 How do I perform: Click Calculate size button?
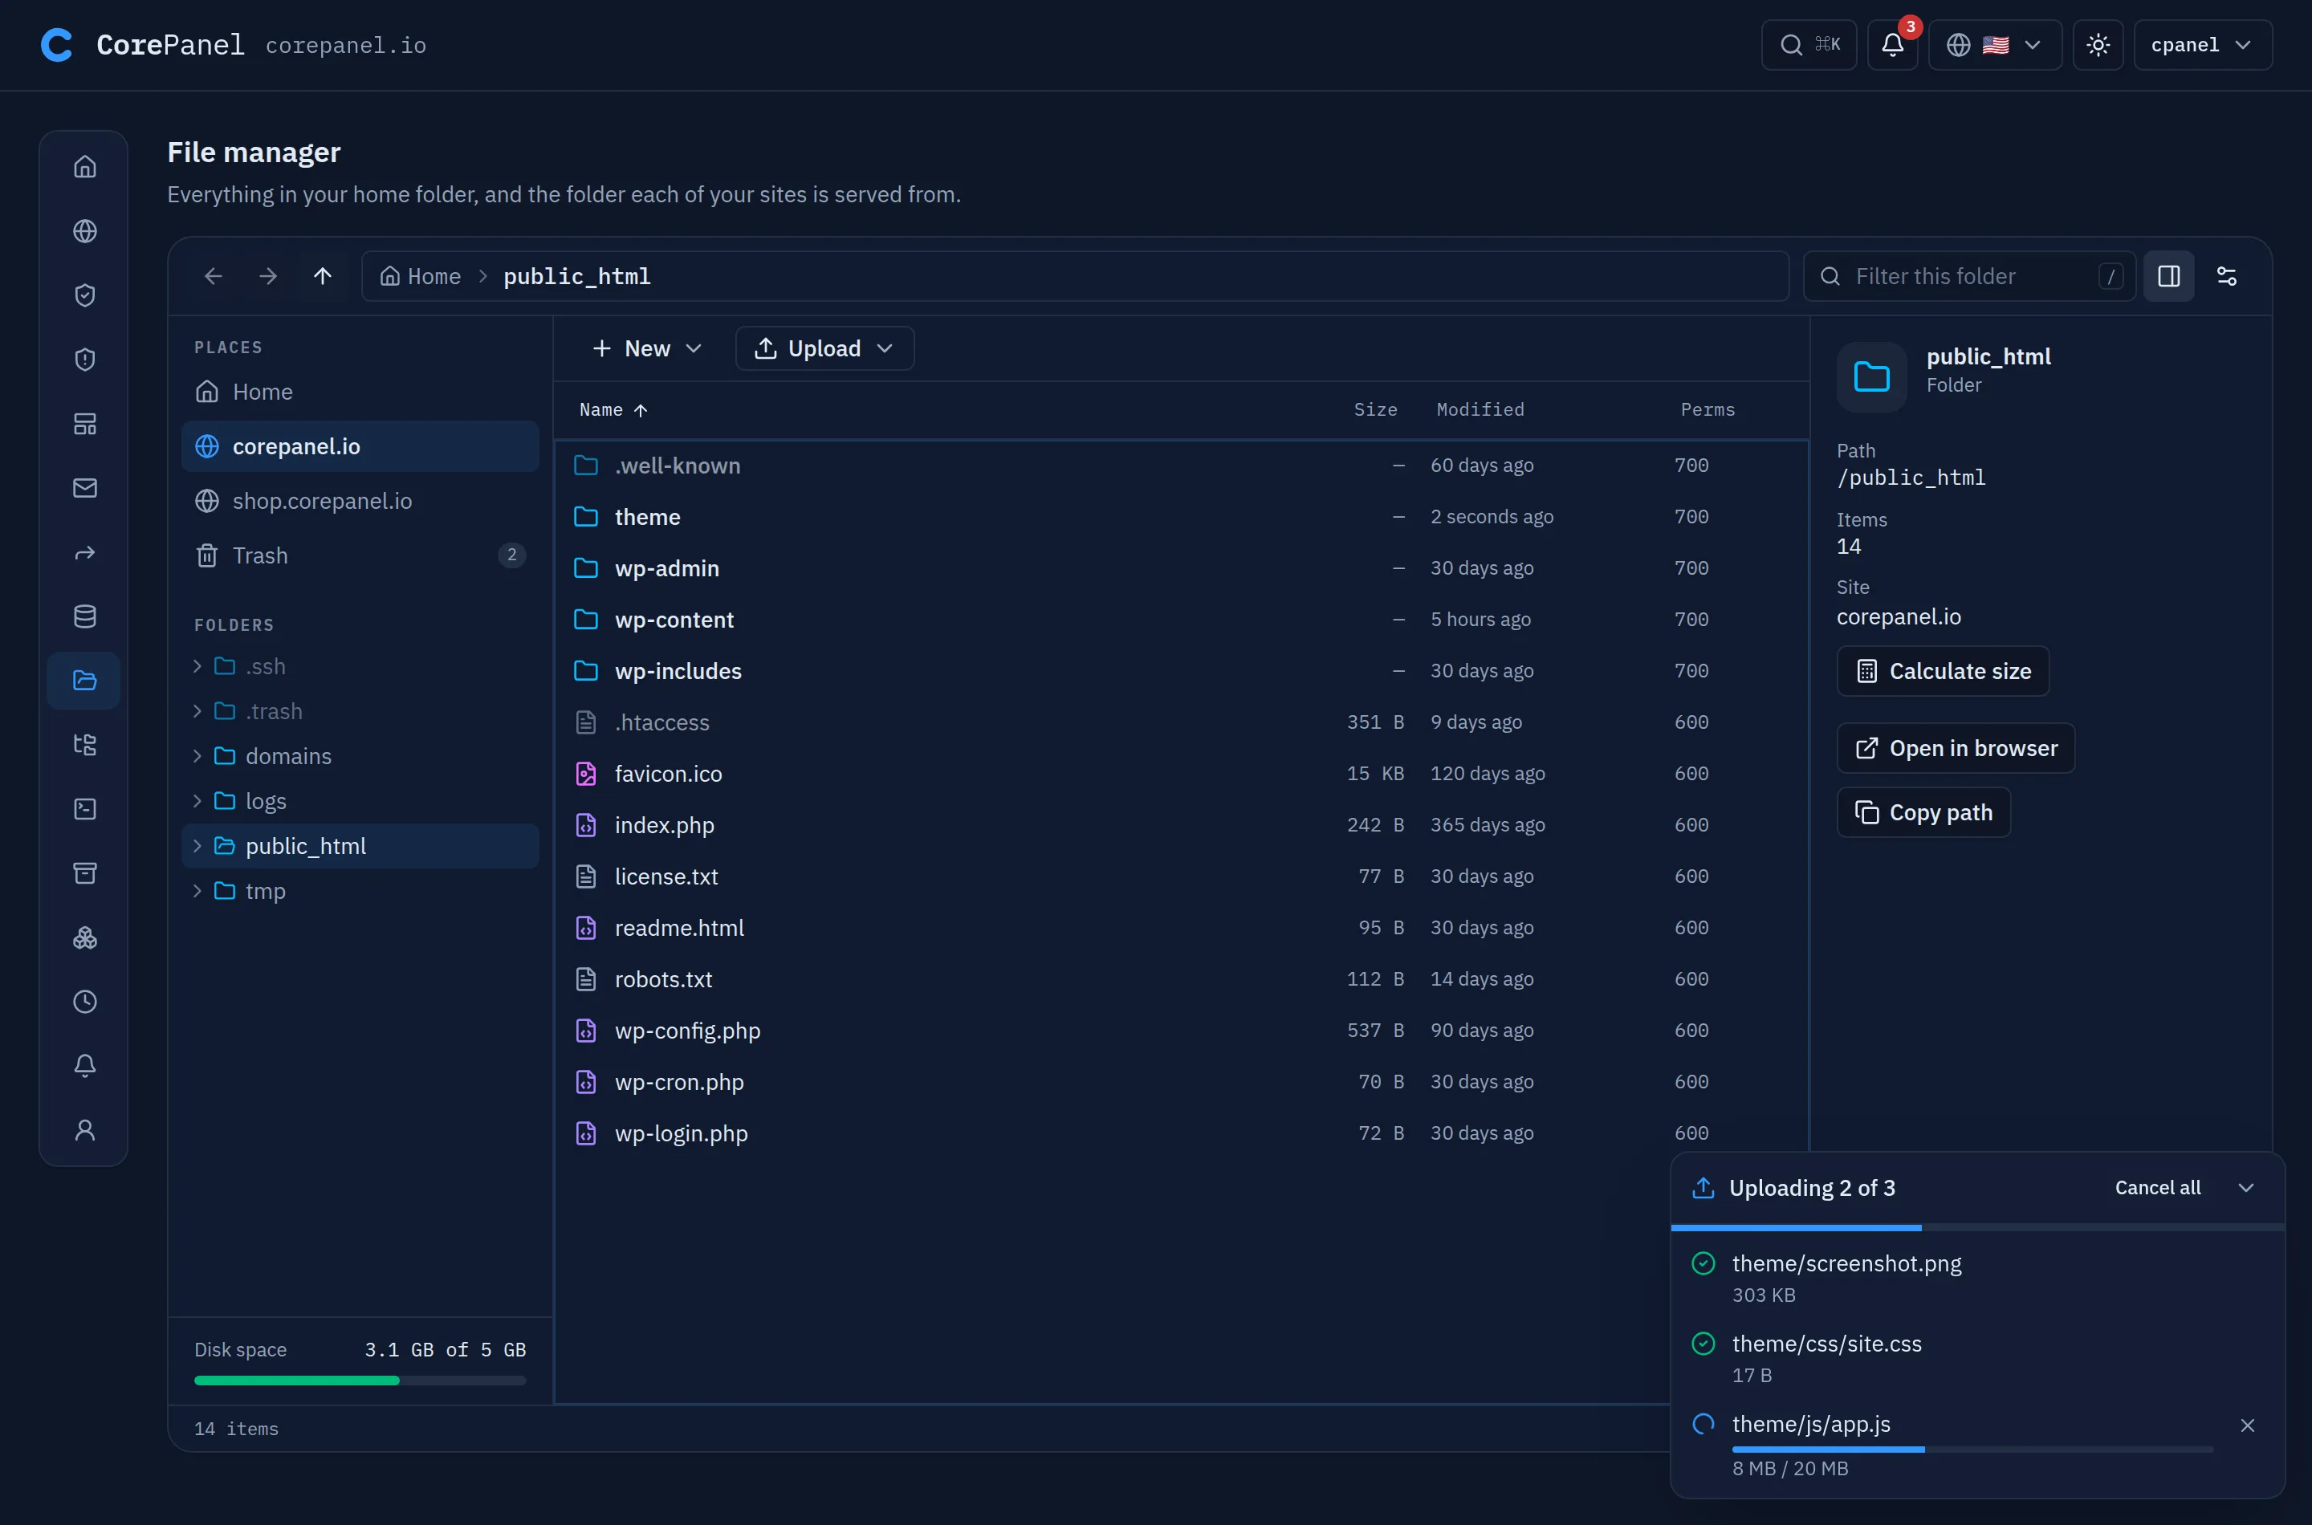(1943, 671)
